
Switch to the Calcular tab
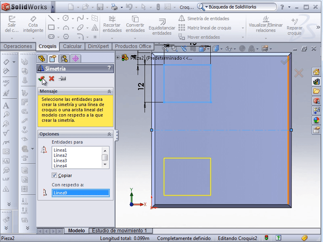coord(72,46)
